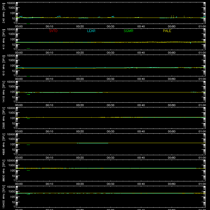Click the 100 tick on 4995 MHz axis
Screen dimensions: 210x210
click(x=13, y=144)
